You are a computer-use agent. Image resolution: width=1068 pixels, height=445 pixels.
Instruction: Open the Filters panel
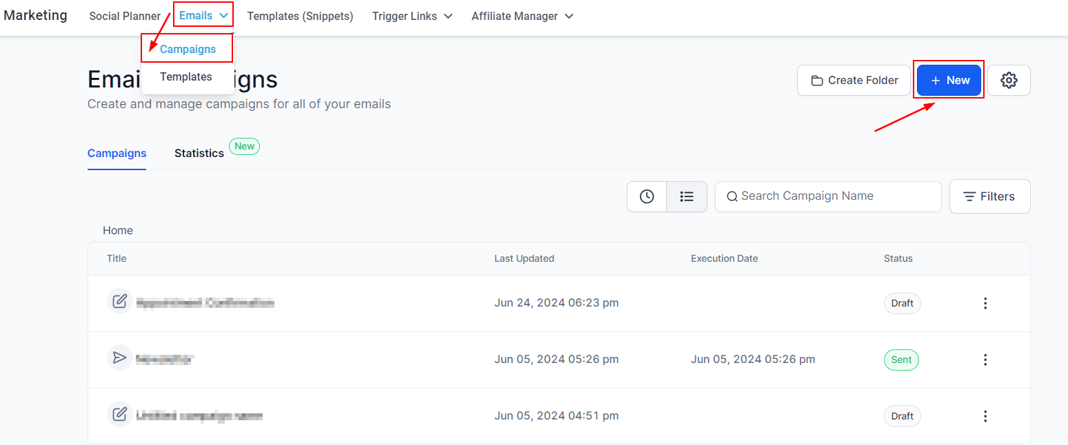[x=989, y=196]
